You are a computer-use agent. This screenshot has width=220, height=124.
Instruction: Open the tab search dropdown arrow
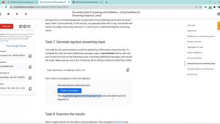[210, 2]
